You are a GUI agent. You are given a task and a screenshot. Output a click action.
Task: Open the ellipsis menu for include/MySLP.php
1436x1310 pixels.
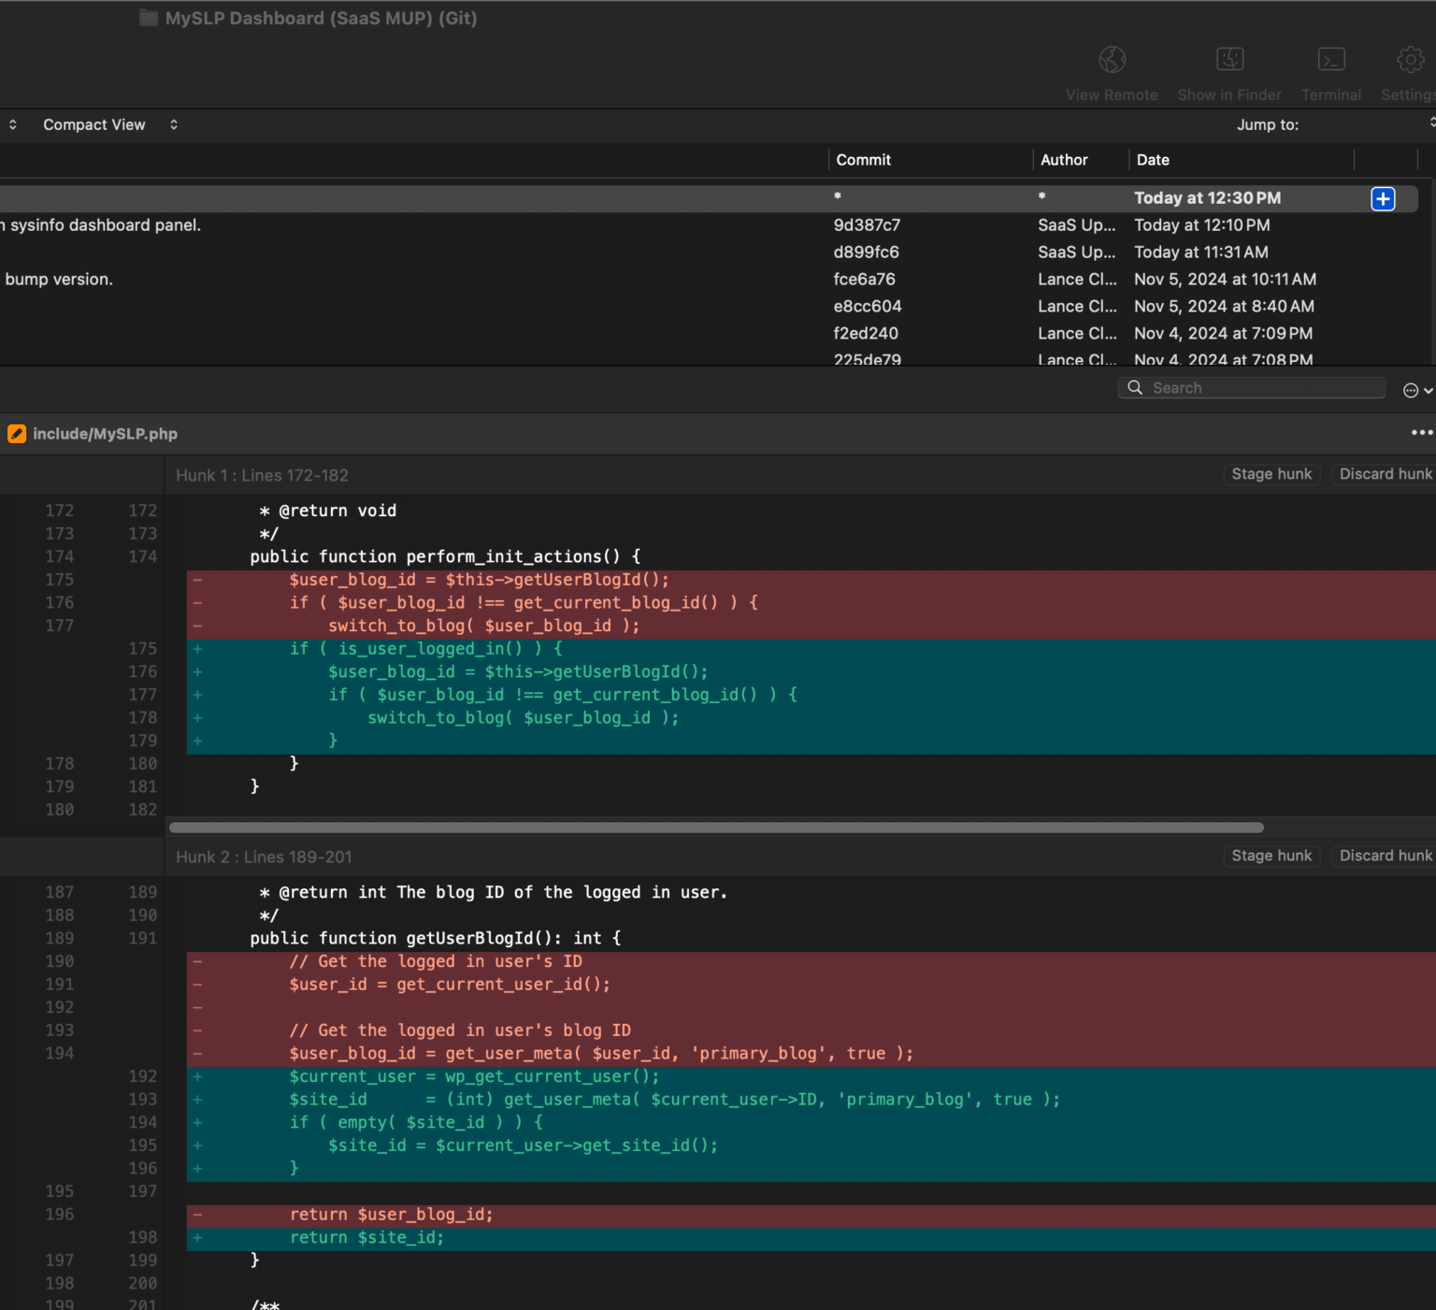1421,432
